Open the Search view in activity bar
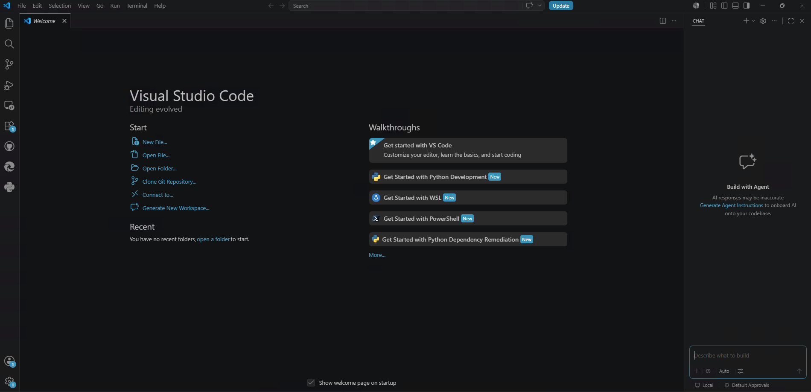 9,44
